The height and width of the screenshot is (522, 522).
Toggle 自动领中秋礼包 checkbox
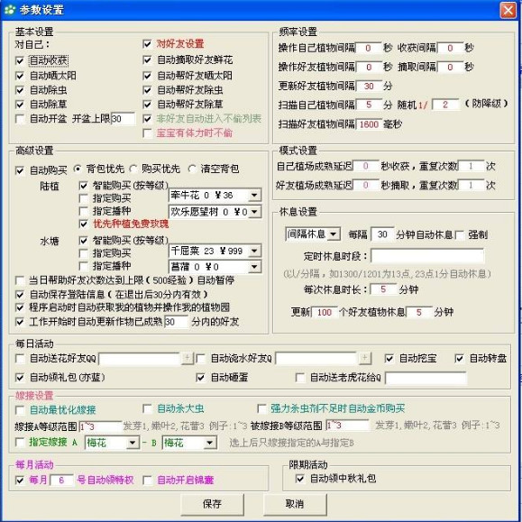pos(300,479)
